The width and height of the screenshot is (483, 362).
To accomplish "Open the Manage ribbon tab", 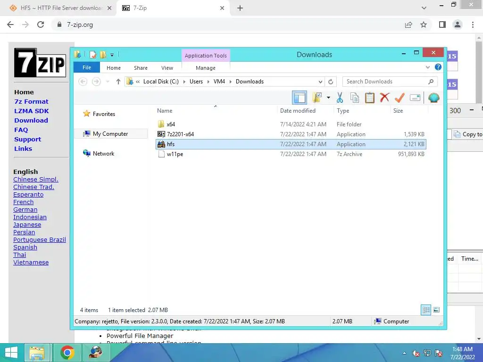I will click(206, 68).
